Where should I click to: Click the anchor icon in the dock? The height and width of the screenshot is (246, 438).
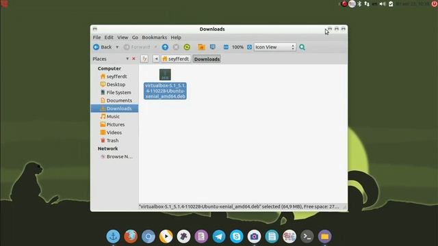click(113, 236)
